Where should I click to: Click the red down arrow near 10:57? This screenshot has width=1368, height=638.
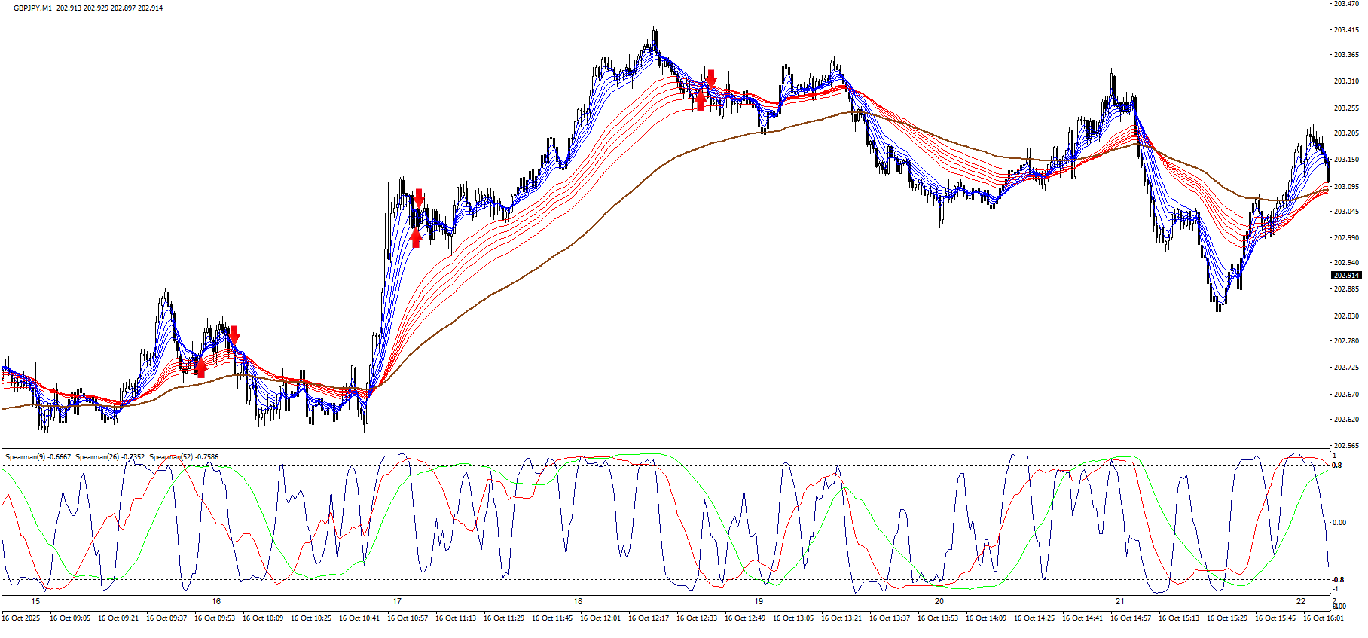(418, 198)
